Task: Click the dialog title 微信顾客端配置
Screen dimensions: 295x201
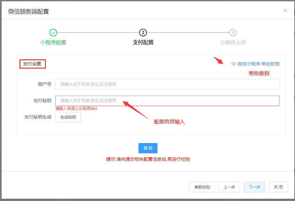Action: click(x=29, y=12)
